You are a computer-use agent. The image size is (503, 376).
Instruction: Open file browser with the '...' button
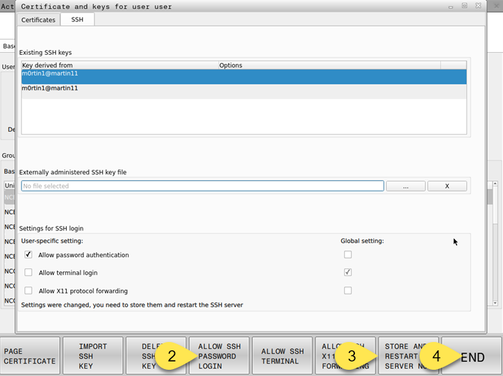coord(406,186)
